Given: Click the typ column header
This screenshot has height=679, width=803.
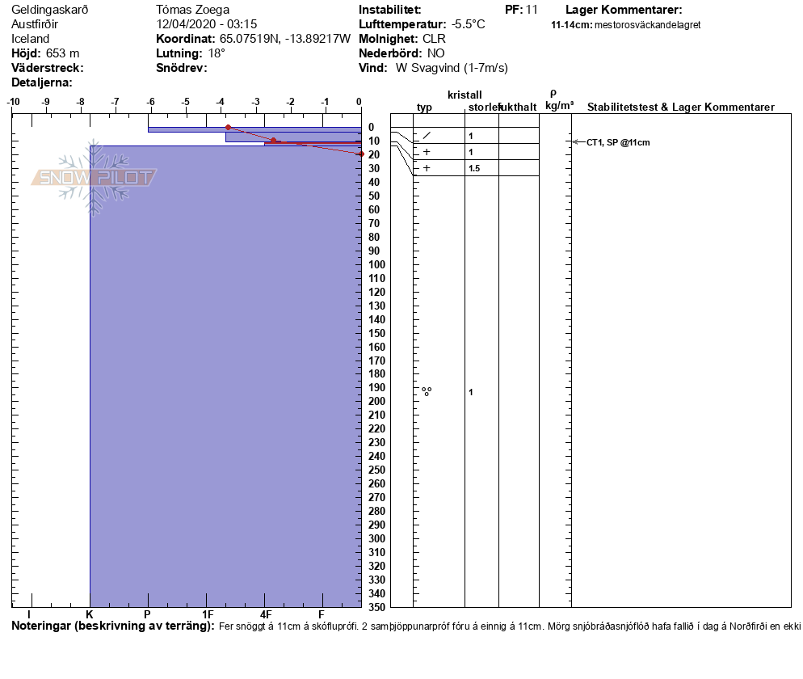Looking at the screenshot, I should tap(424, 107).
